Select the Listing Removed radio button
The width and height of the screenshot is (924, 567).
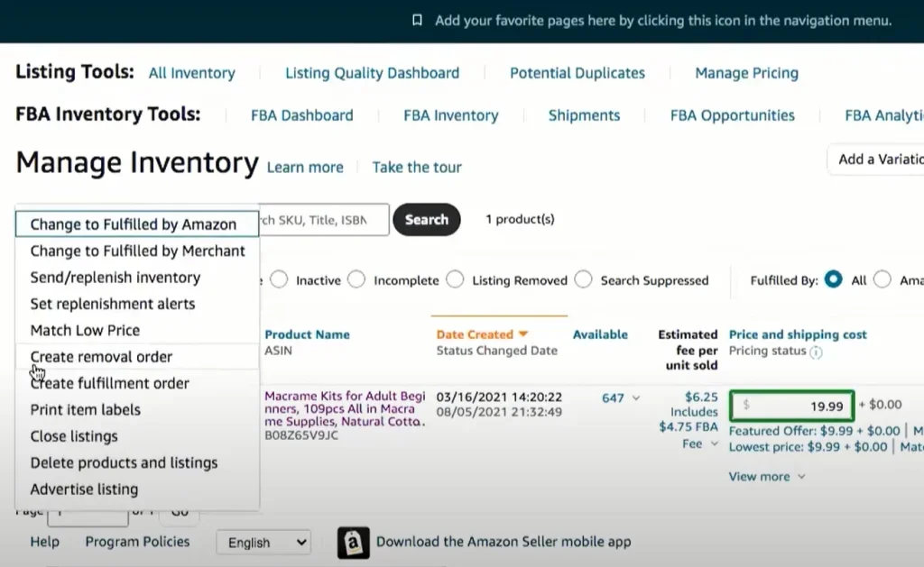tap(455, 280)
